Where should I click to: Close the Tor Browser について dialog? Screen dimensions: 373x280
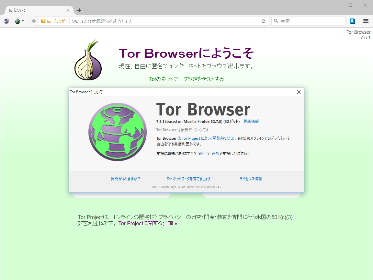[x=299, y=92]
